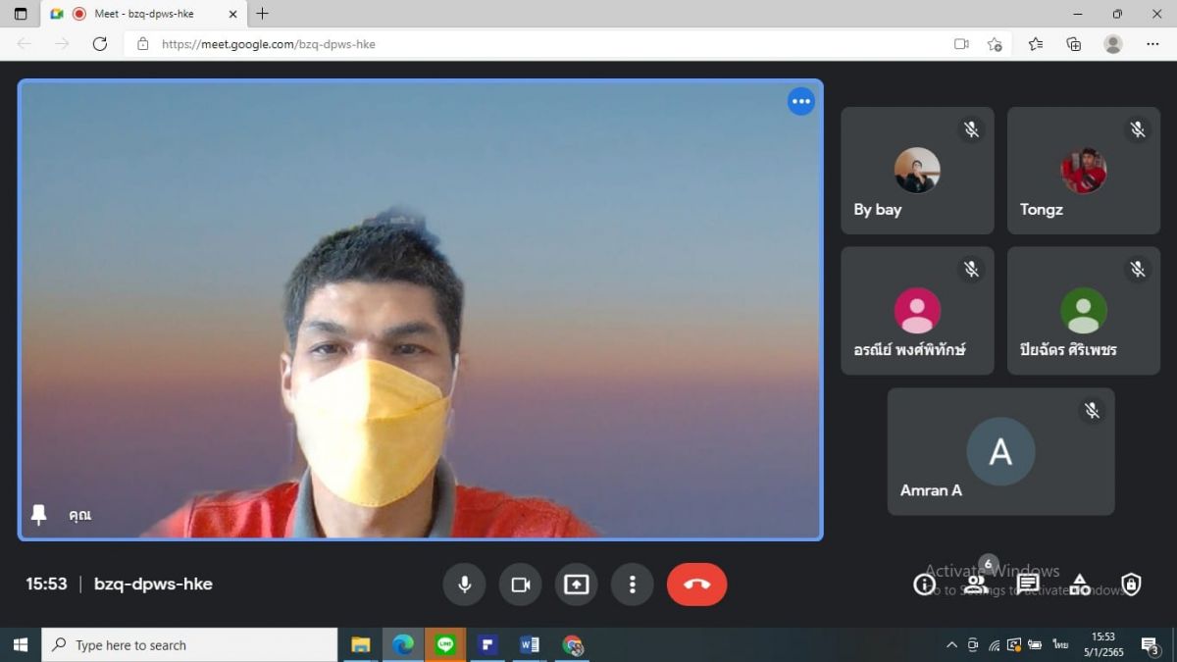Screen dimensions: 1177x662
Task: Open the activities shapes icon
Action: click(1079, 585)
